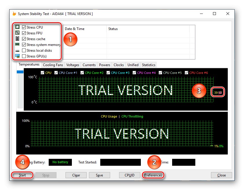The width and height of the screenshot is (244, 190).
Task: Click the Stress cache chip icon
Action: (17, 38)
